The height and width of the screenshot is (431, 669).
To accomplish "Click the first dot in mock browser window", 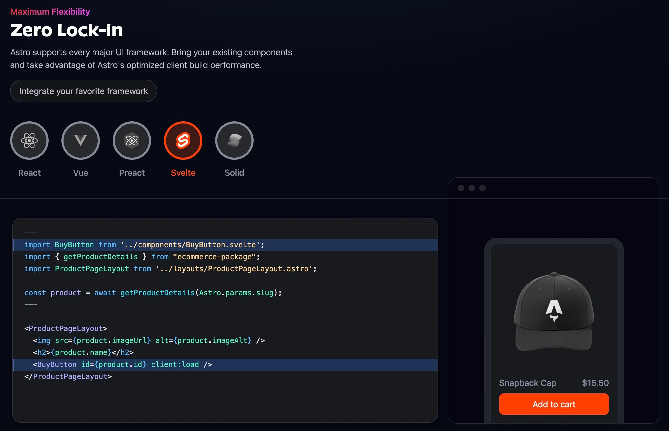I will [461, 188].
